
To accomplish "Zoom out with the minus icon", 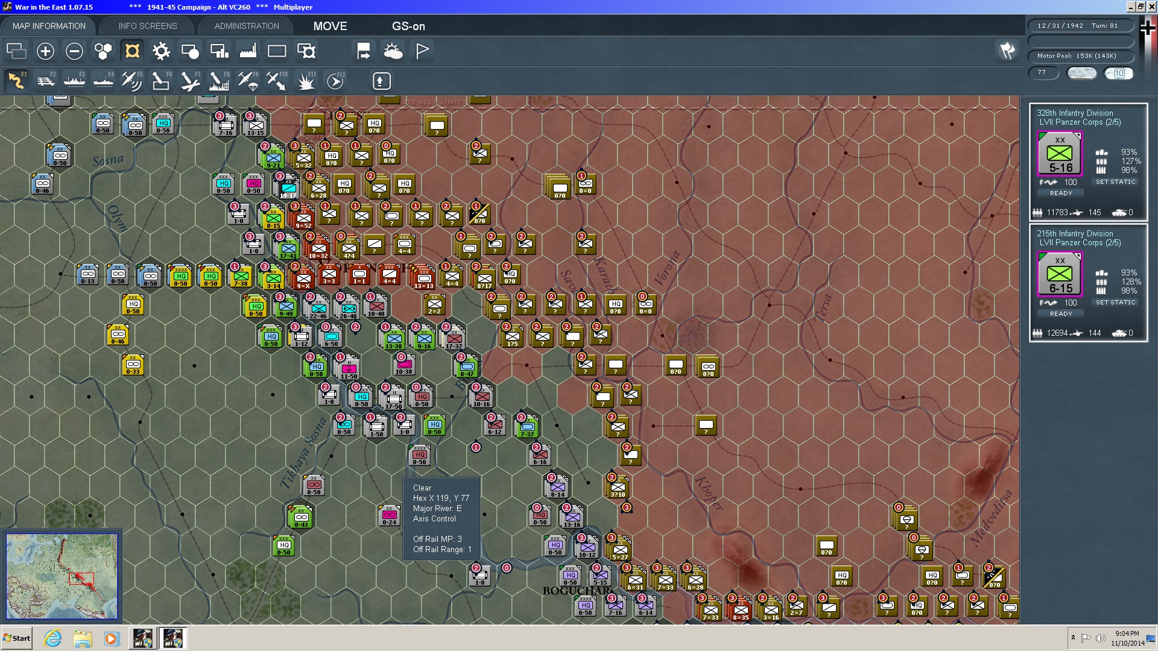I will [x=74, y=51].
